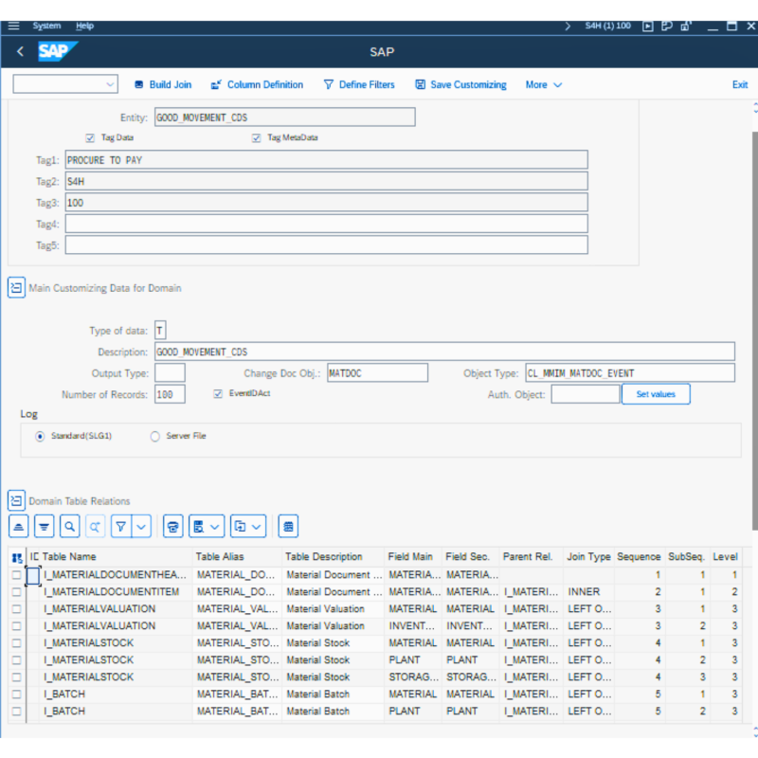Open the Help menu
Screen dimensions: 758x758
pyautogui.click(x=84, y=26)
